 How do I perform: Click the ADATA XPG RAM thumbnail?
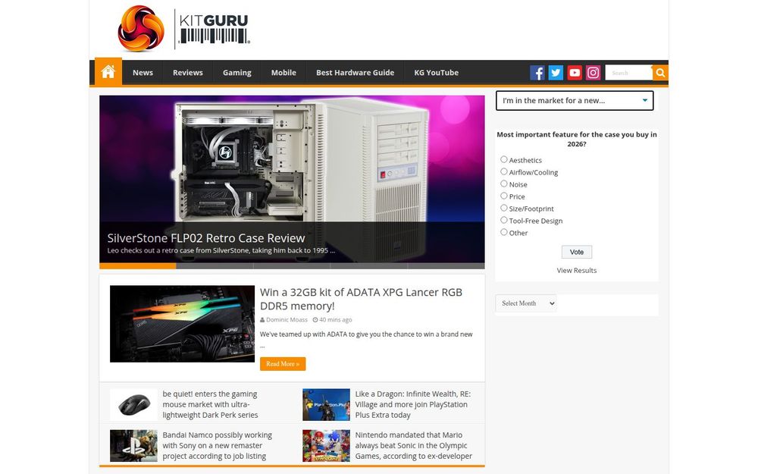coord(182,324)
